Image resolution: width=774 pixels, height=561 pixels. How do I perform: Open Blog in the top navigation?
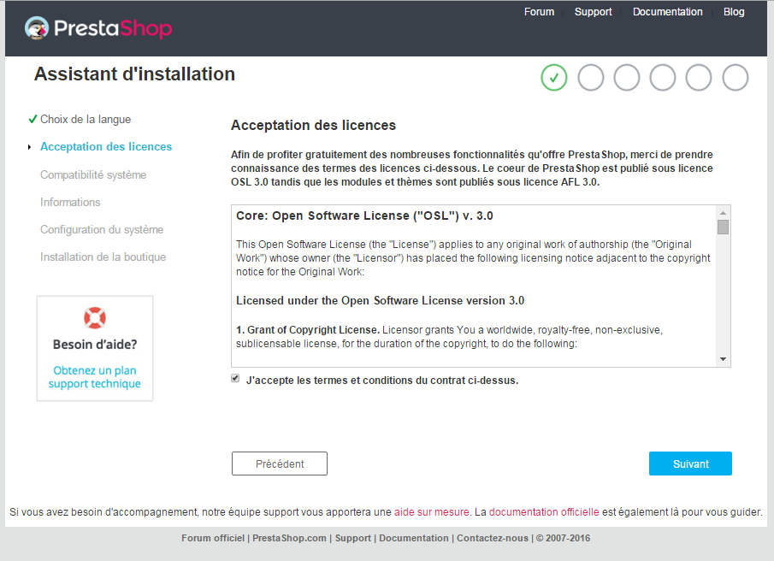[734, 12]
